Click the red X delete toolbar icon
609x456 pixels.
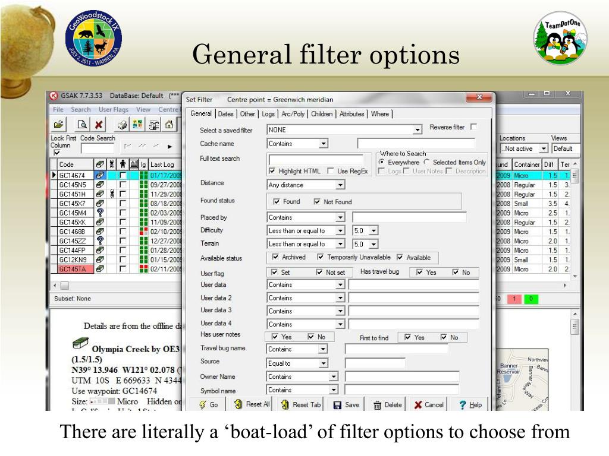coord(99,125)
